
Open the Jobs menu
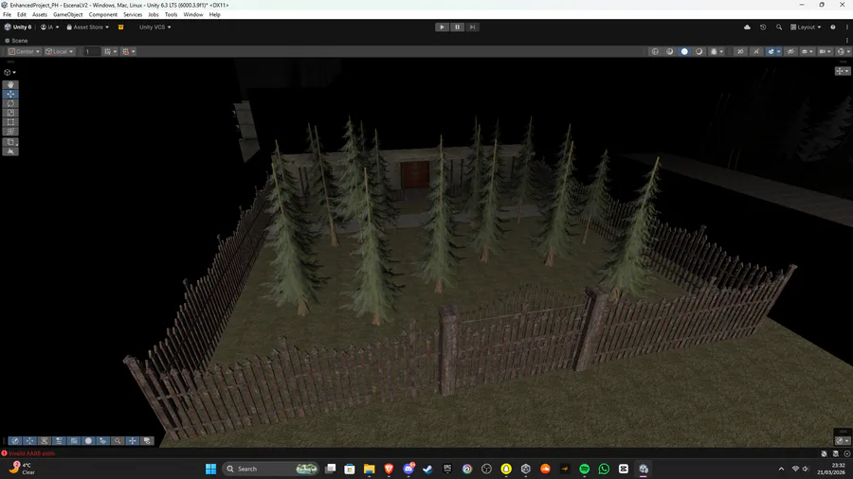[x=154, y=14]
